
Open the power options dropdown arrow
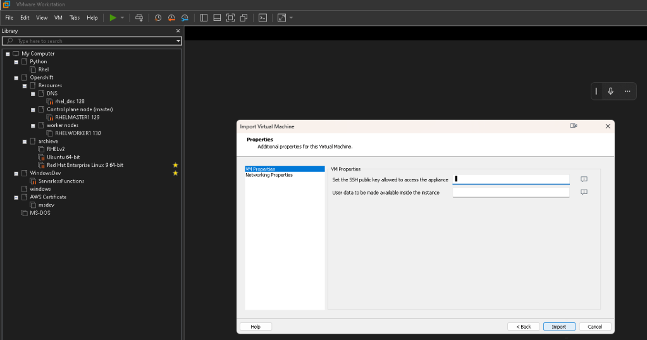(122, 18)
